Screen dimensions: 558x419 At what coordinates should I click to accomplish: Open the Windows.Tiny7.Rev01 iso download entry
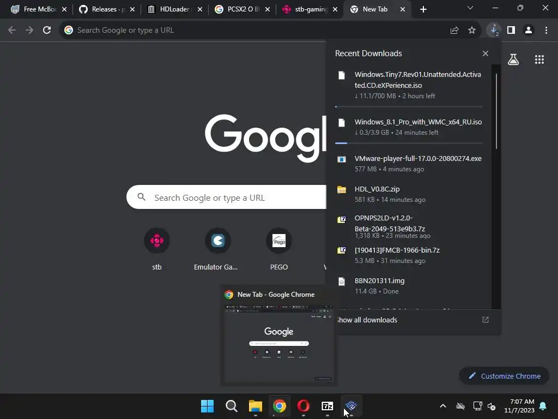(x=409, y=85)
